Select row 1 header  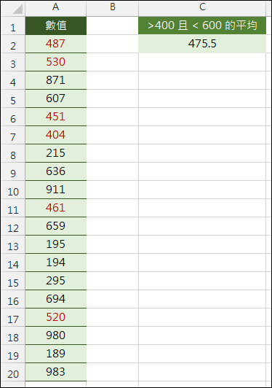13,26
